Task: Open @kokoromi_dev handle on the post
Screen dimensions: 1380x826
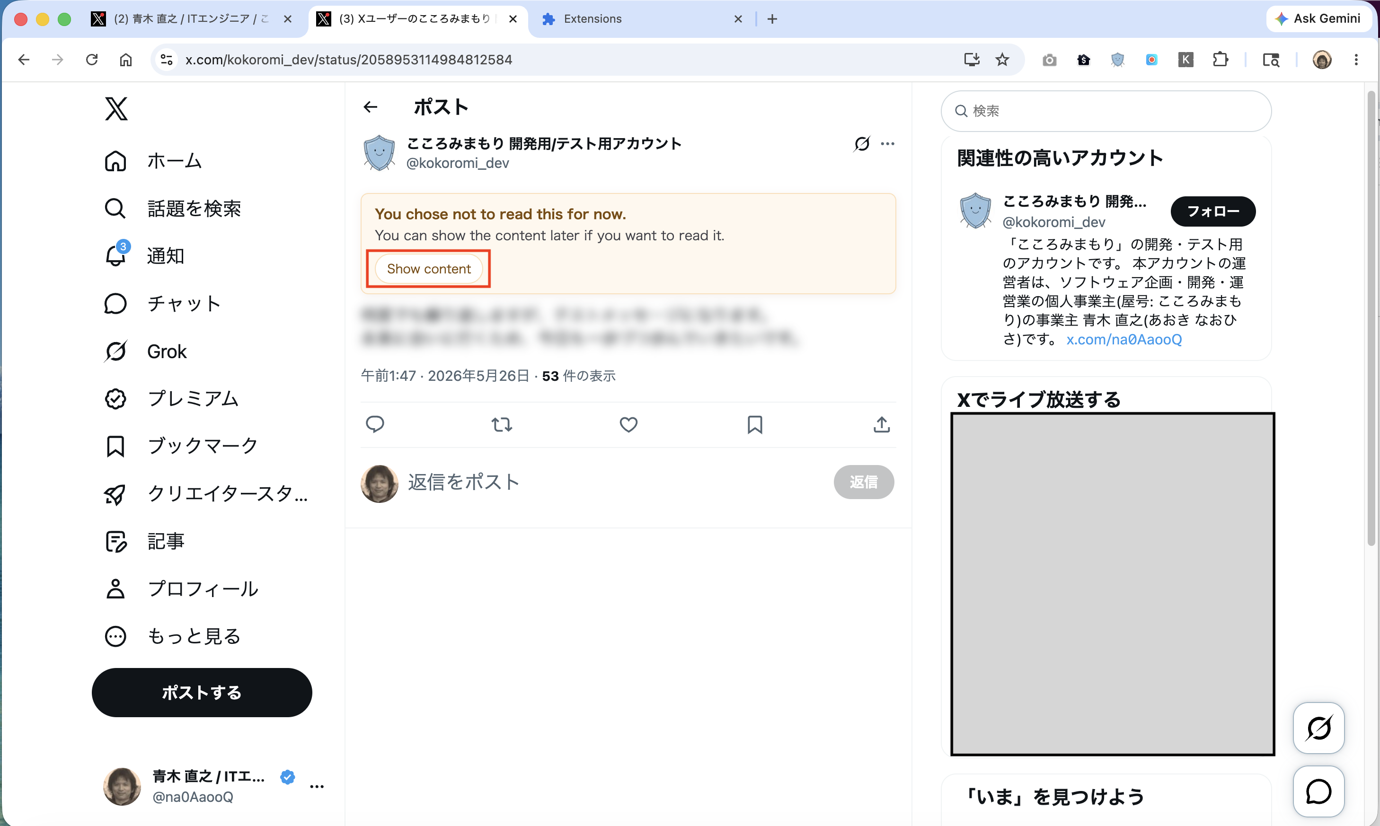Action: pyautogui.click(x=457, y=163)
